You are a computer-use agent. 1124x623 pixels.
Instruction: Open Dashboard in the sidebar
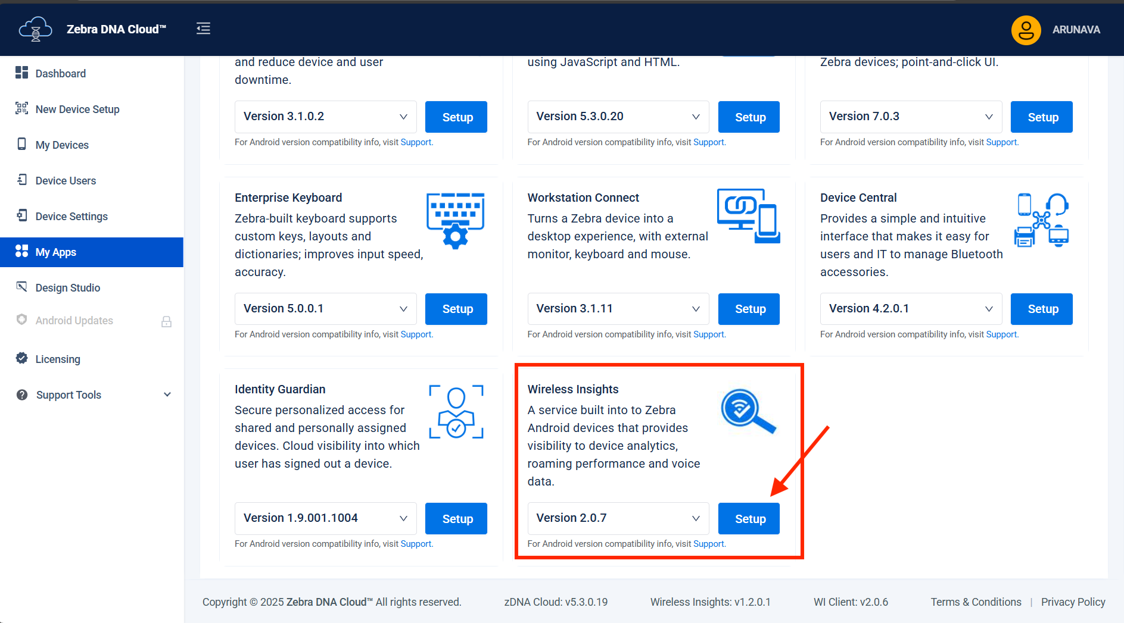[x=60, y=74]
